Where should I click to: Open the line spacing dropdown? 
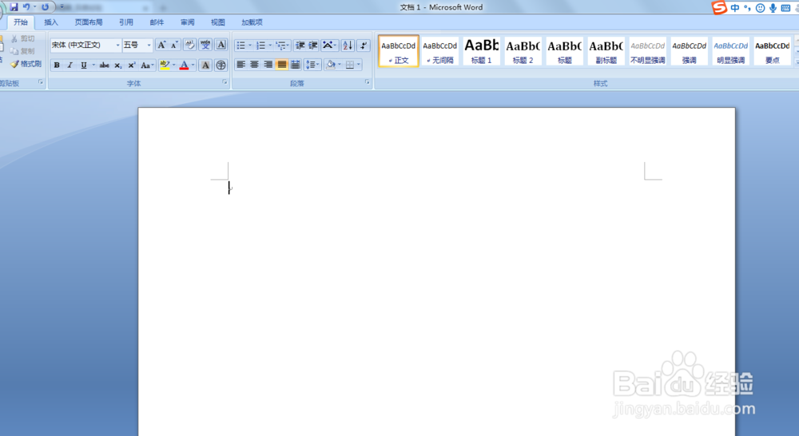coord(312,65)
